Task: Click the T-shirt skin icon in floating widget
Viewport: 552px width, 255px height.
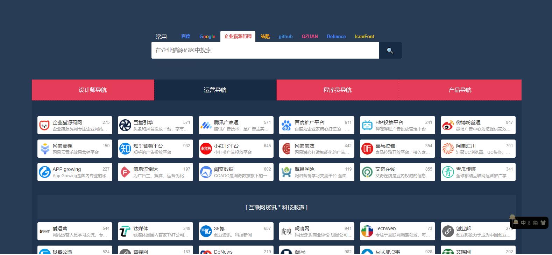Action: click(x=543, y=223)
